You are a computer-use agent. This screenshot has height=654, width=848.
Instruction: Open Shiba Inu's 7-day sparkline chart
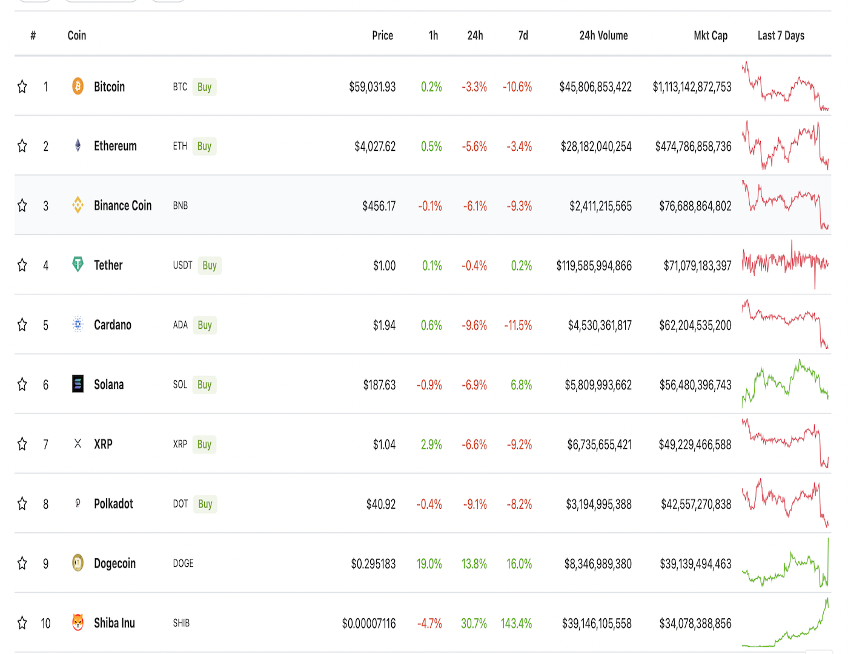point(785,622)
